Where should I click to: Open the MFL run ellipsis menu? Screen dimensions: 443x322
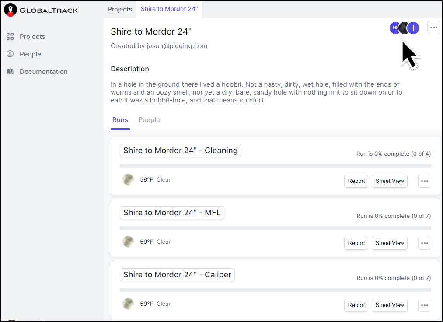click(x=424, y=243)
